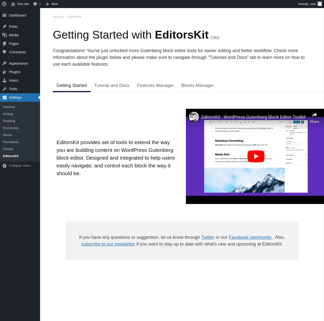Click the version 1.34.2 badge

tap(215, 38)
